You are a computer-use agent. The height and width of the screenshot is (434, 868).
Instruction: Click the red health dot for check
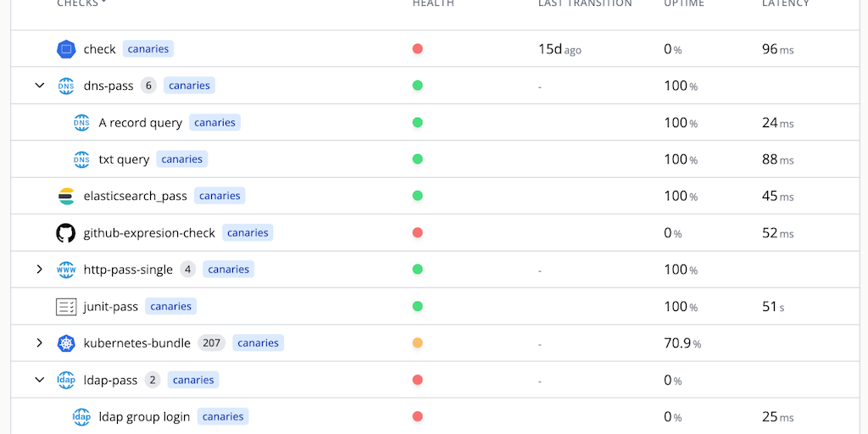[417, 49]
